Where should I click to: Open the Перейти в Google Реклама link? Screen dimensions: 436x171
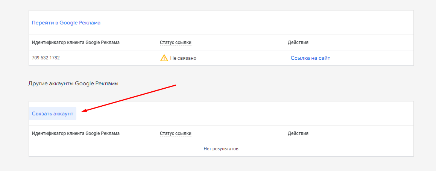click(66, 23)
